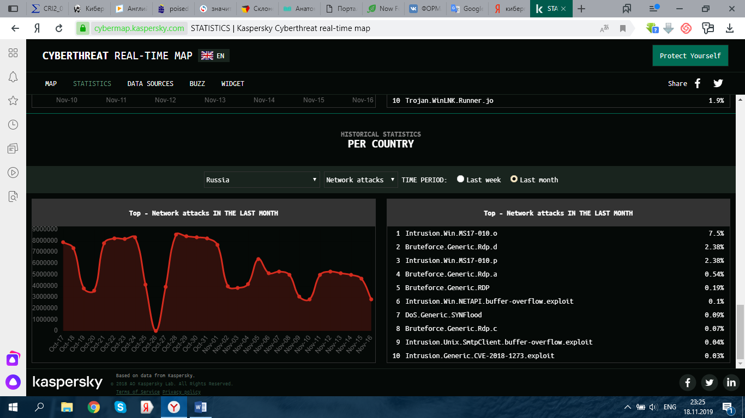Open passwords and cards manager icon

point(708,28)
